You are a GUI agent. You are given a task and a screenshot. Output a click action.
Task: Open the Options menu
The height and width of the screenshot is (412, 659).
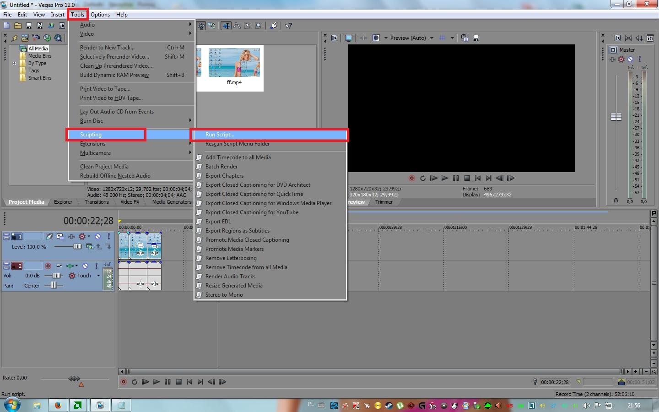click(100, 15)
